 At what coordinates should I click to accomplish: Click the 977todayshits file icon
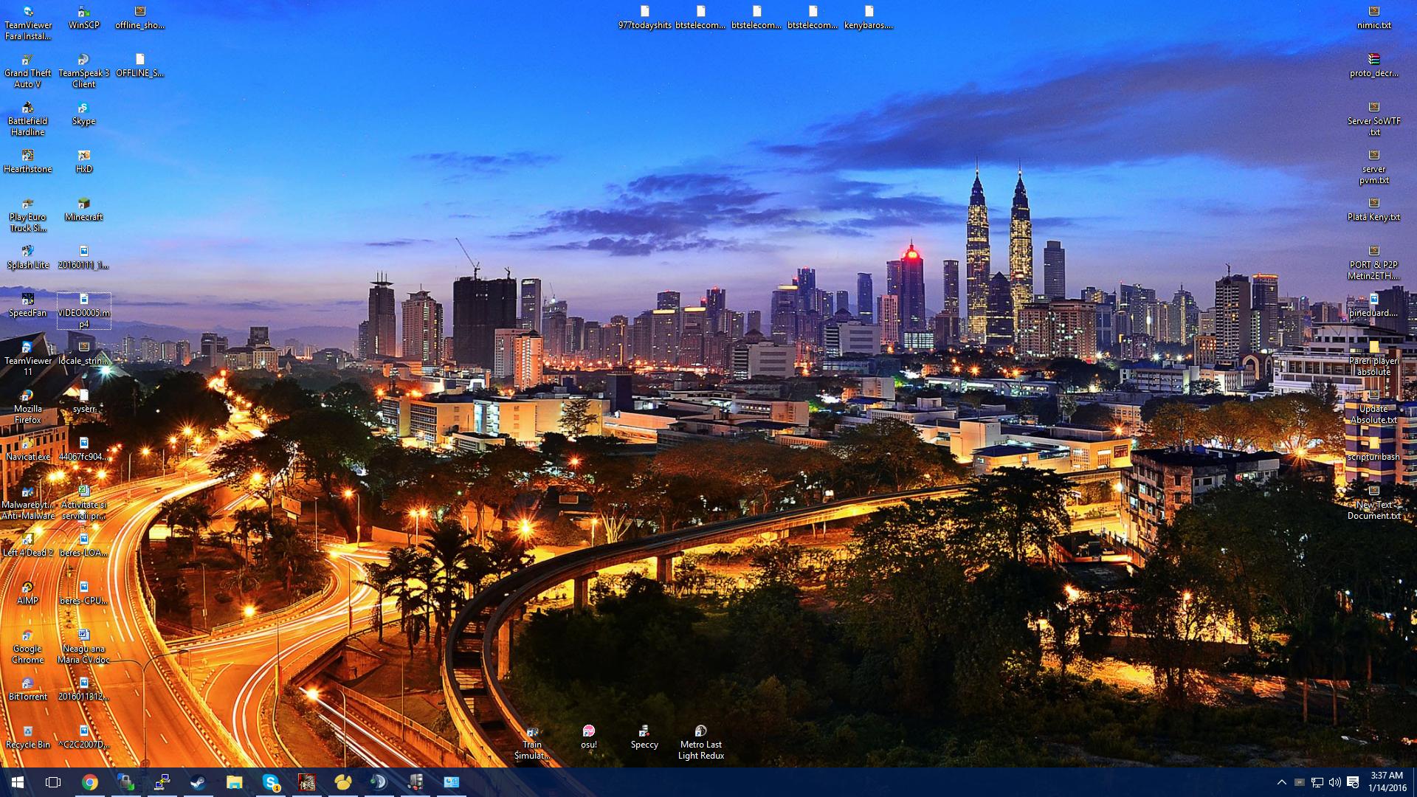coord(644,18)
